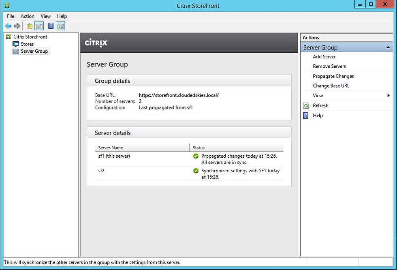Toggle the Show/Hide Action Pane icon

pyautogui.click(x=61, y=26)
